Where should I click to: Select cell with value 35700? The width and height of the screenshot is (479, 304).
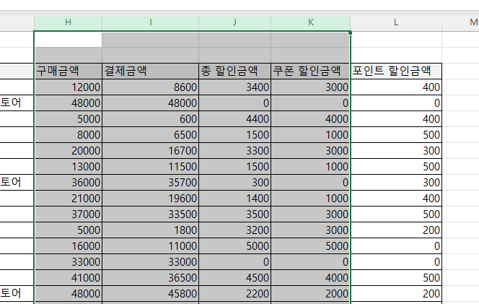[x=150, y=183]
